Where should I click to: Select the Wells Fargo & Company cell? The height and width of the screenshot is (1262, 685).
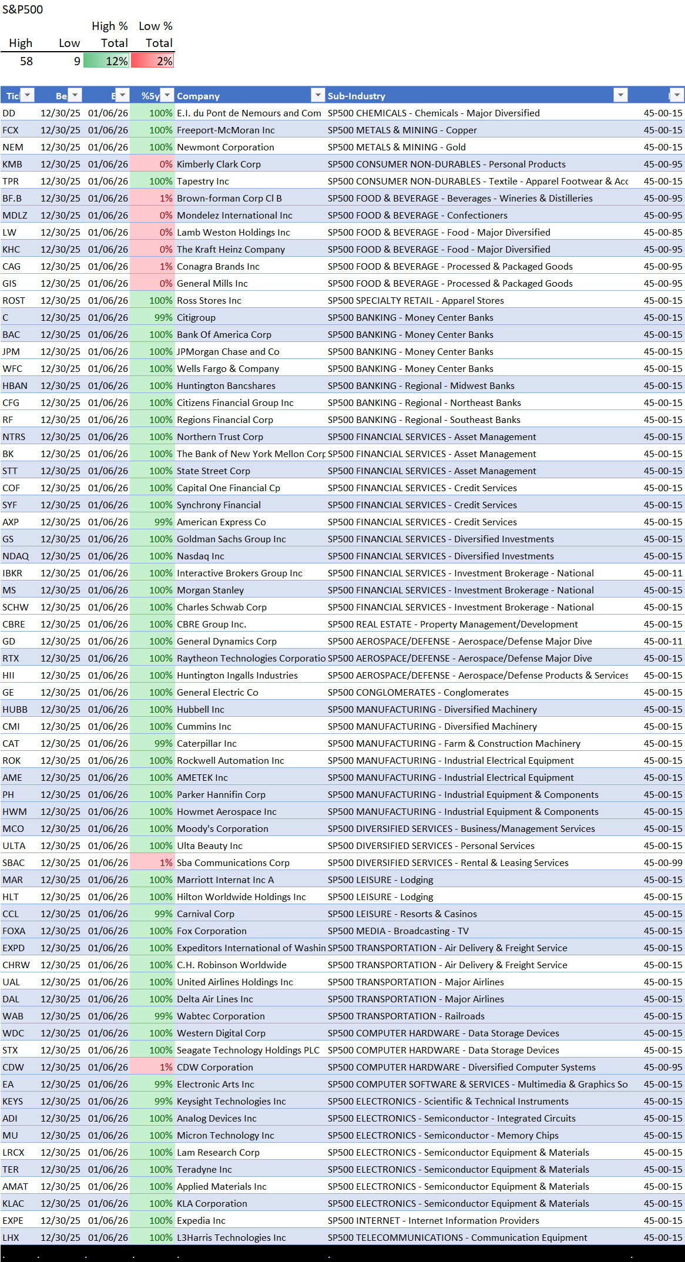[x=250, y=368]
